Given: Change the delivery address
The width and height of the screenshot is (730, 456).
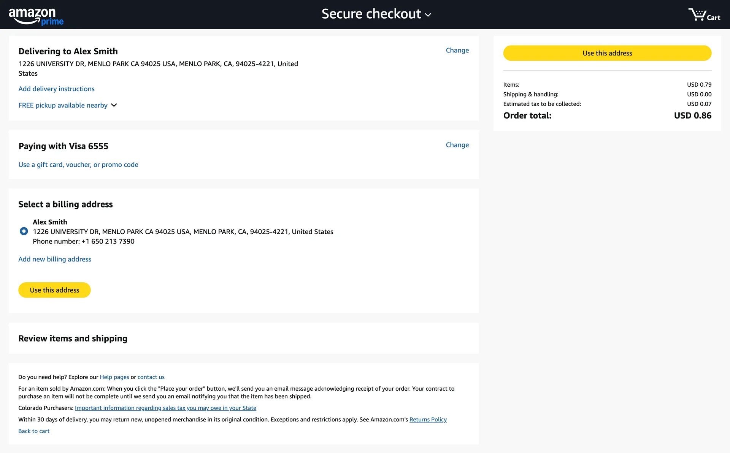Looking at the screenshot, I should [457, 50].
